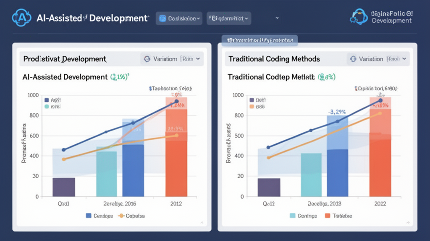Click the resize handle in right chart corner

406,222
